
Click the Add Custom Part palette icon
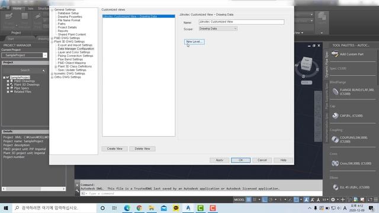[x=335, y=54]
